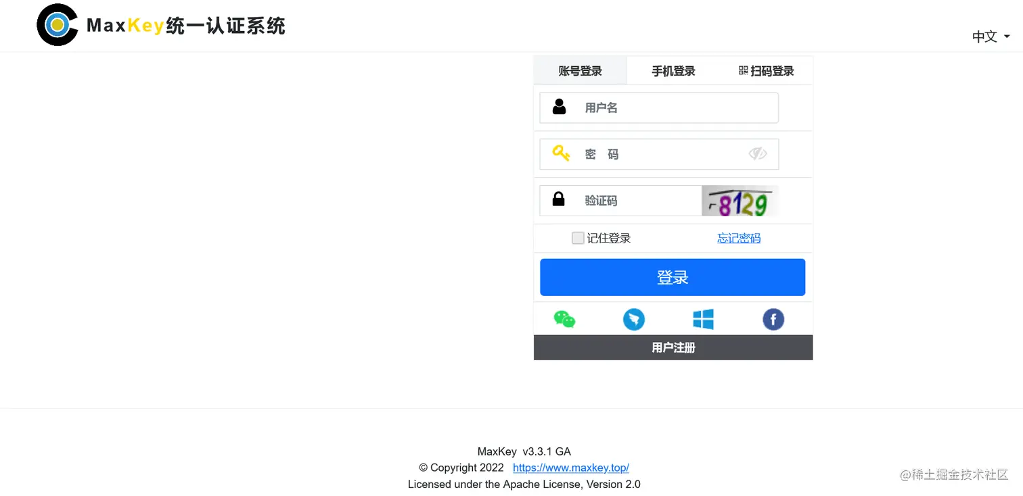Switch to 扫码登录 tab

click(767, 71)
